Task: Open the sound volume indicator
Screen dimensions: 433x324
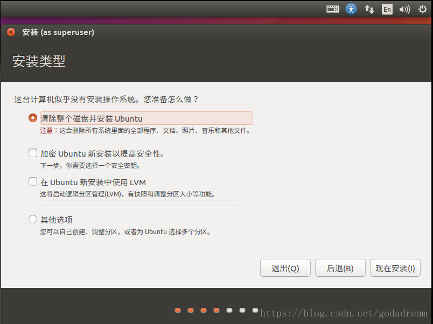Action: coord(404,10)
